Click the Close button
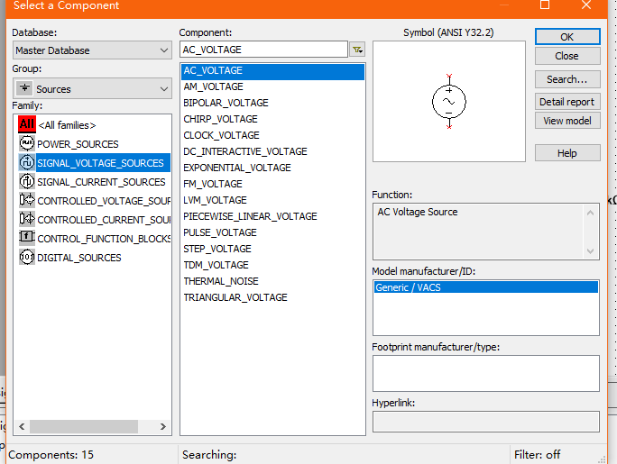 567,56
